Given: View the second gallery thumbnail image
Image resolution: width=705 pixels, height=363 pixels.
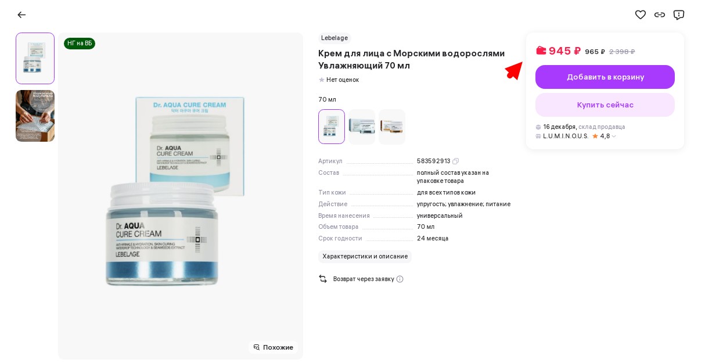Looking at the screenshot, I should click(x=35, y=116).
